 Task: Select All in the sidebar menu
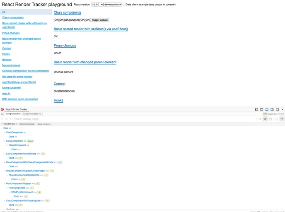tap(4, 12)
